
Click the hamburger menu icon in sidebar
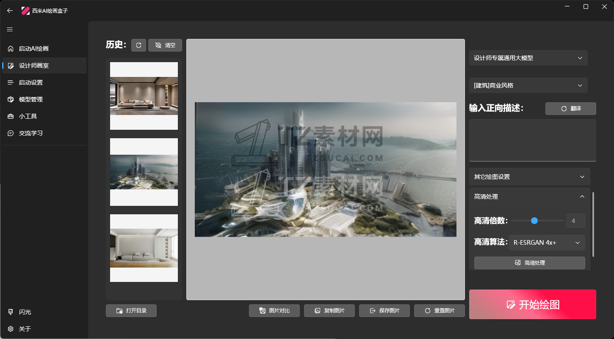(10, 30)
